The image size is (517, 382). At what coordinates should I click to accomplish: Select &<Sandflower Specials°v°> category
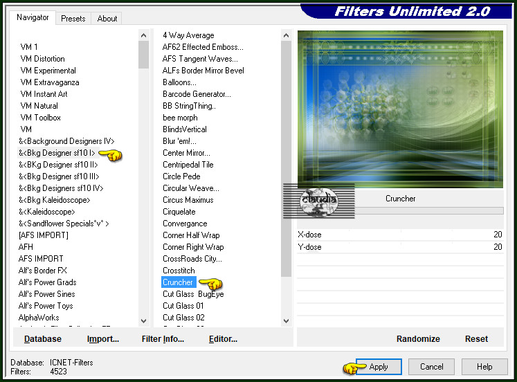(x=64, y=224)
